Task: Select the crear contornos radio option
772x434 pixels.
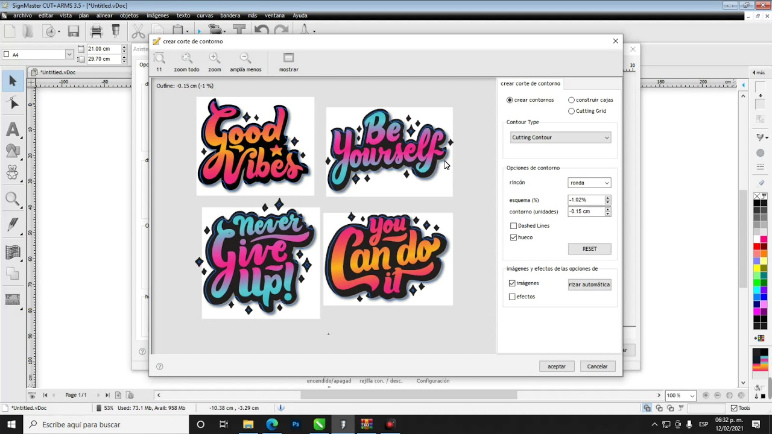Action: coord(510,100)
